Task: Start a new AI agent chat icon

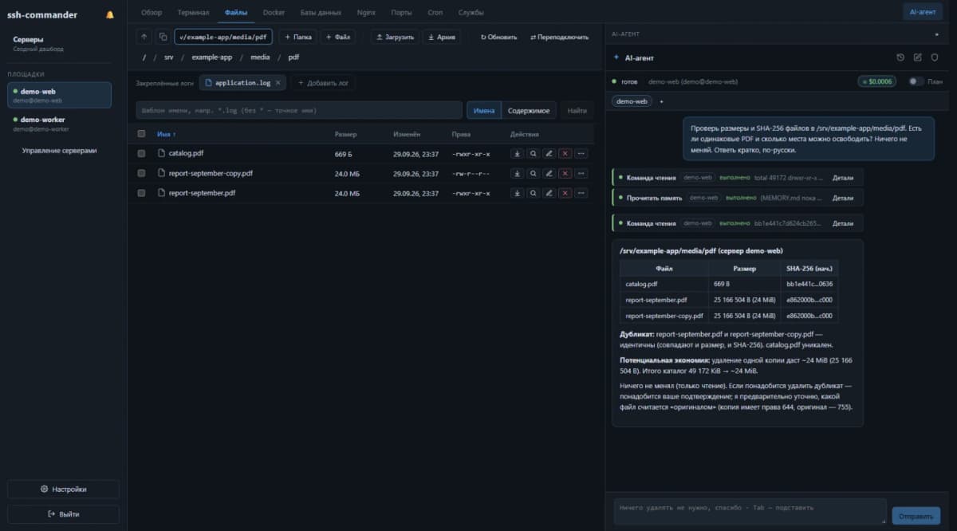Action: (918, 57)
